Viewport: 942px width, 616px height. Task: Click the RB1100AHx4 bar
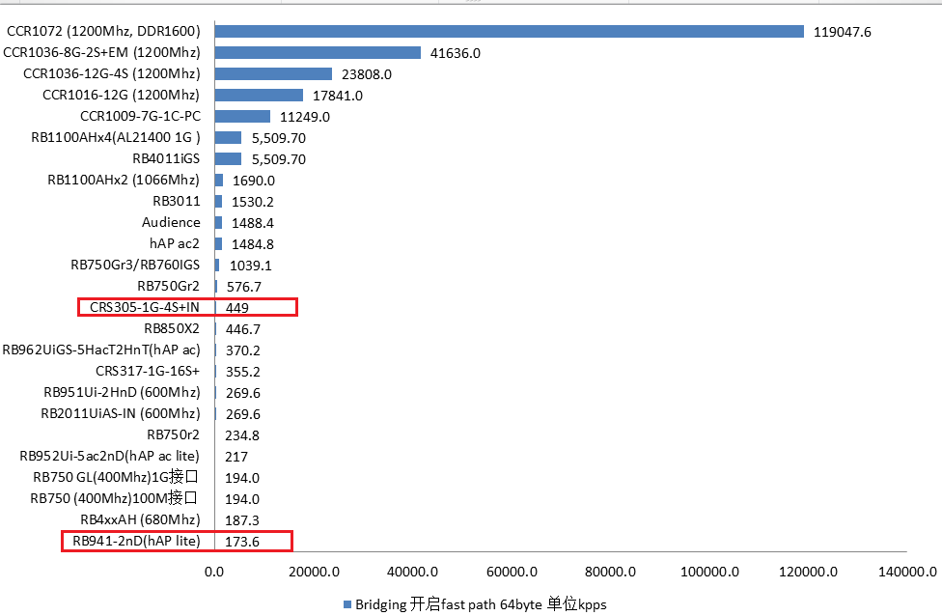(228, 138)
